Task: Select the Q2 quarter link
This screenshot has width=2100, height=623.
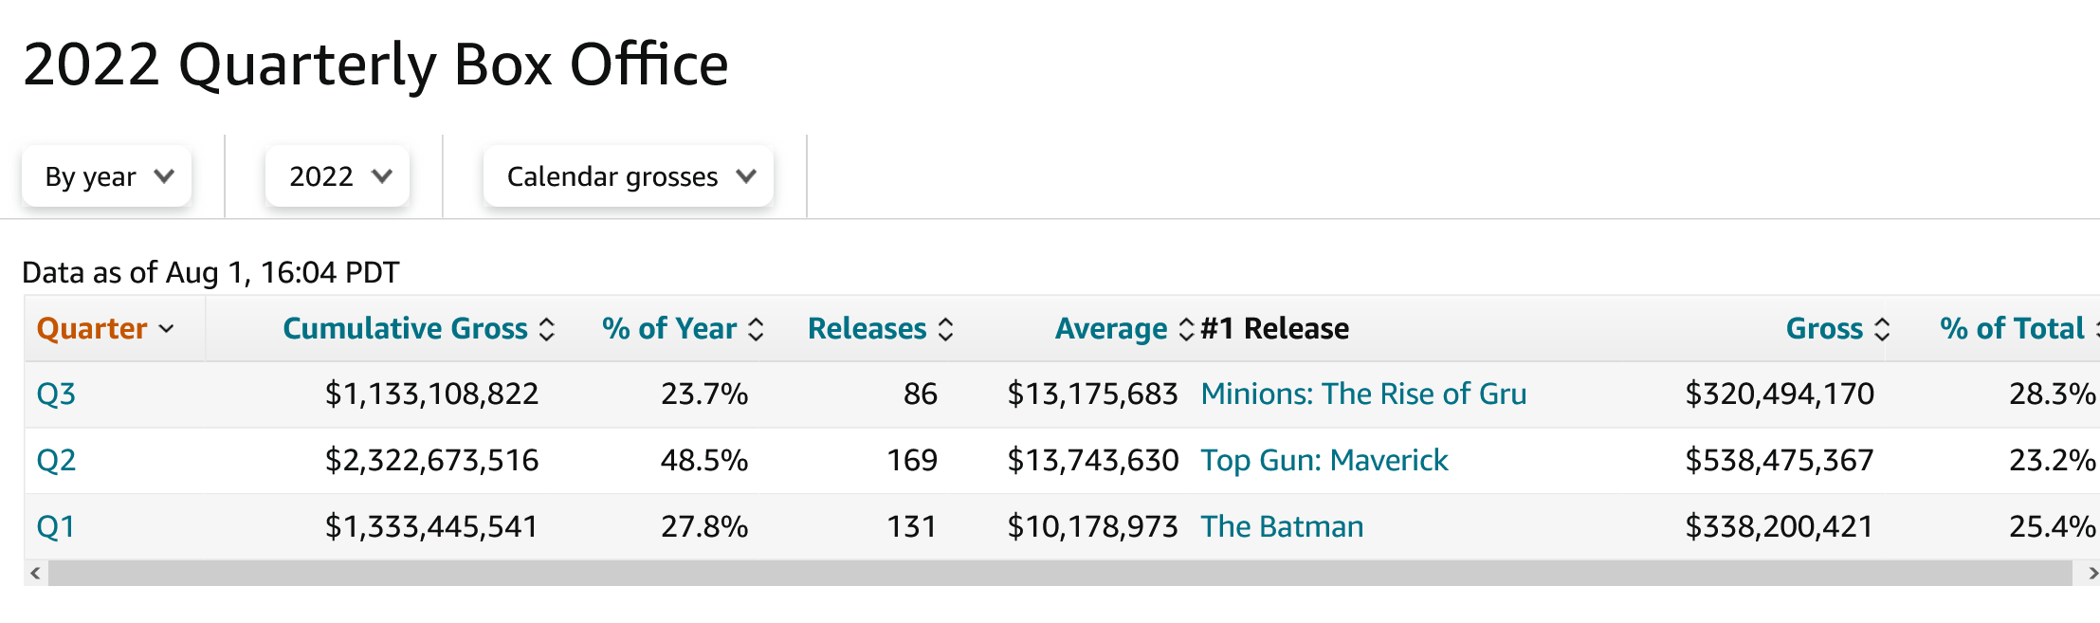Action: (x=56, y=461)
